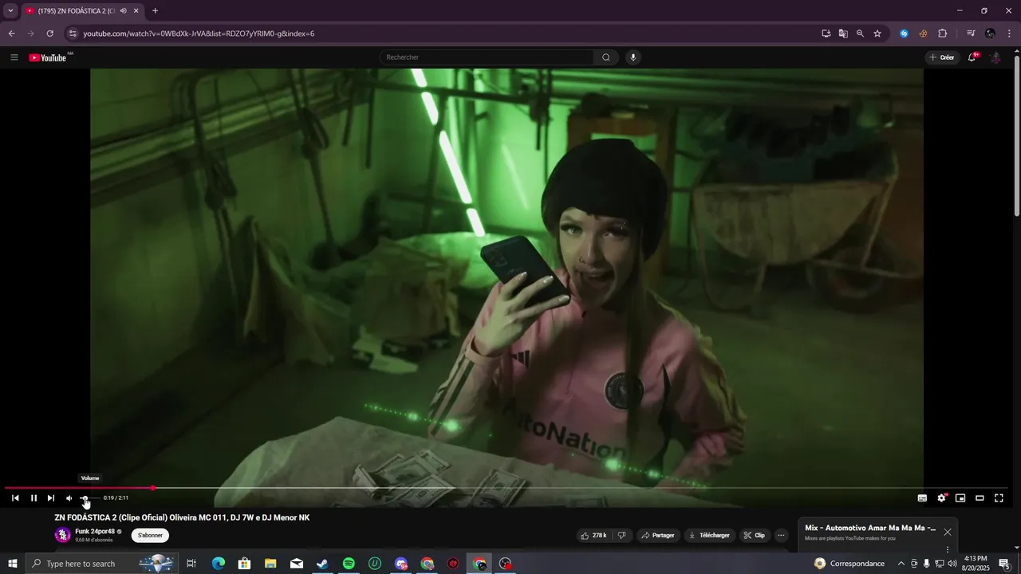Show hidden system tray icons

901,564
